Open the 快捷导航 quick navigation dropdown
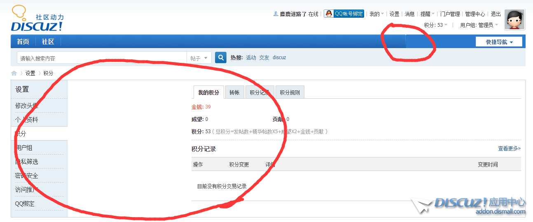Viewport: 533px width, 222px height. (499, 42)
